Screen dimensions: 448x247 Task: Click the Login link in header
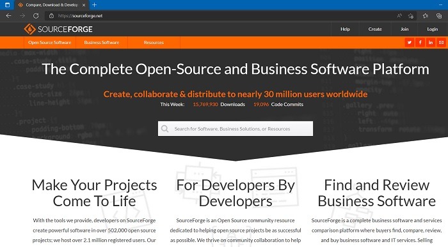click(432, 29)
